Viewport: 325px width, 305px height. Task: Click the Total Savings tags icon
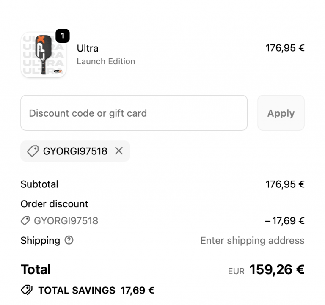coord(27,290)
